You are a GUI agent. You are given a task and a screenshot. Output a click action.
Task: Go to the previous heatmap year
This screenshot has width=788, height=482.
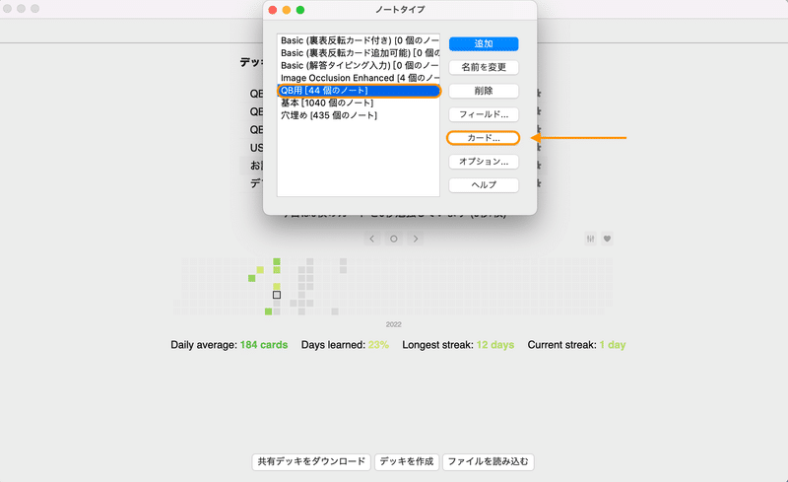pos(372,239)
